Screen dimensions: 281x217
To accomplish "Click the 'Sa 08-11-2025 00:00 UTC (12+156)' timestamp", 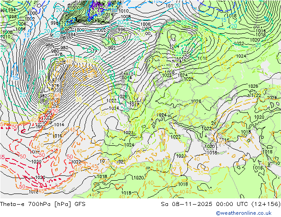I will [x=221, y=204].
